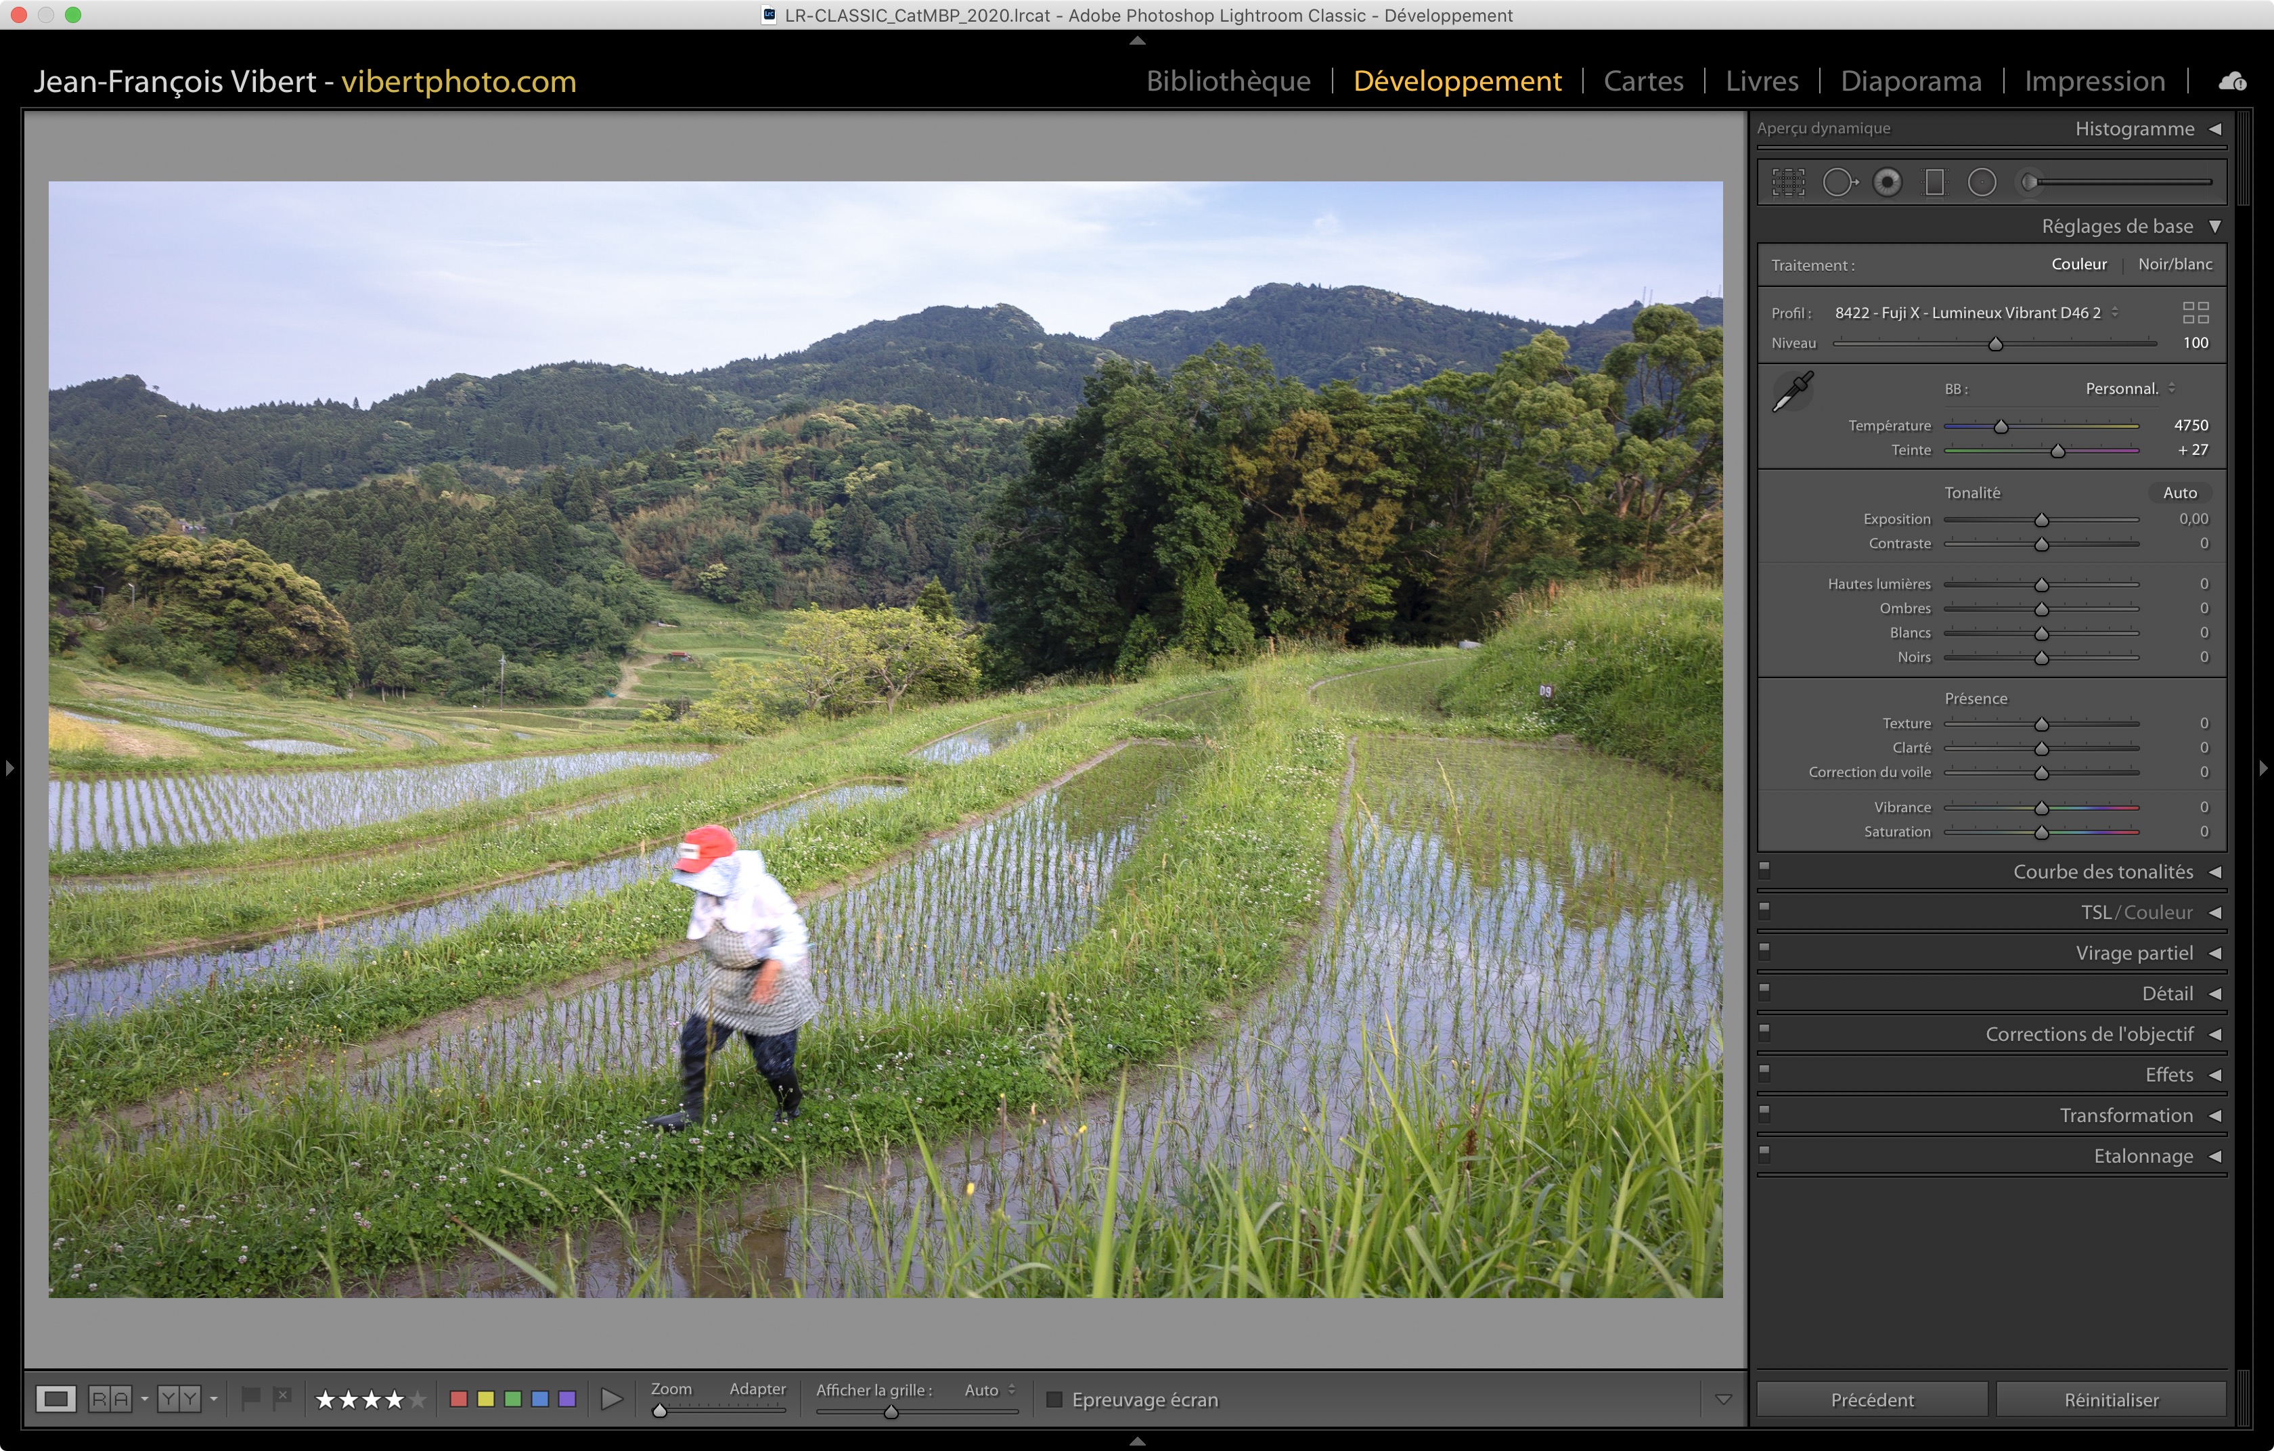Open the profile browser grid icon
This screenshot has height=1451, width=2274.
[x=2195, y=313]
